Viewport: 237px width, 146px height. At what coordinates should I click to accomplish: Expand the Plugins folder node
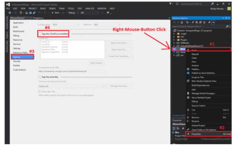click(x=174, y=40)
